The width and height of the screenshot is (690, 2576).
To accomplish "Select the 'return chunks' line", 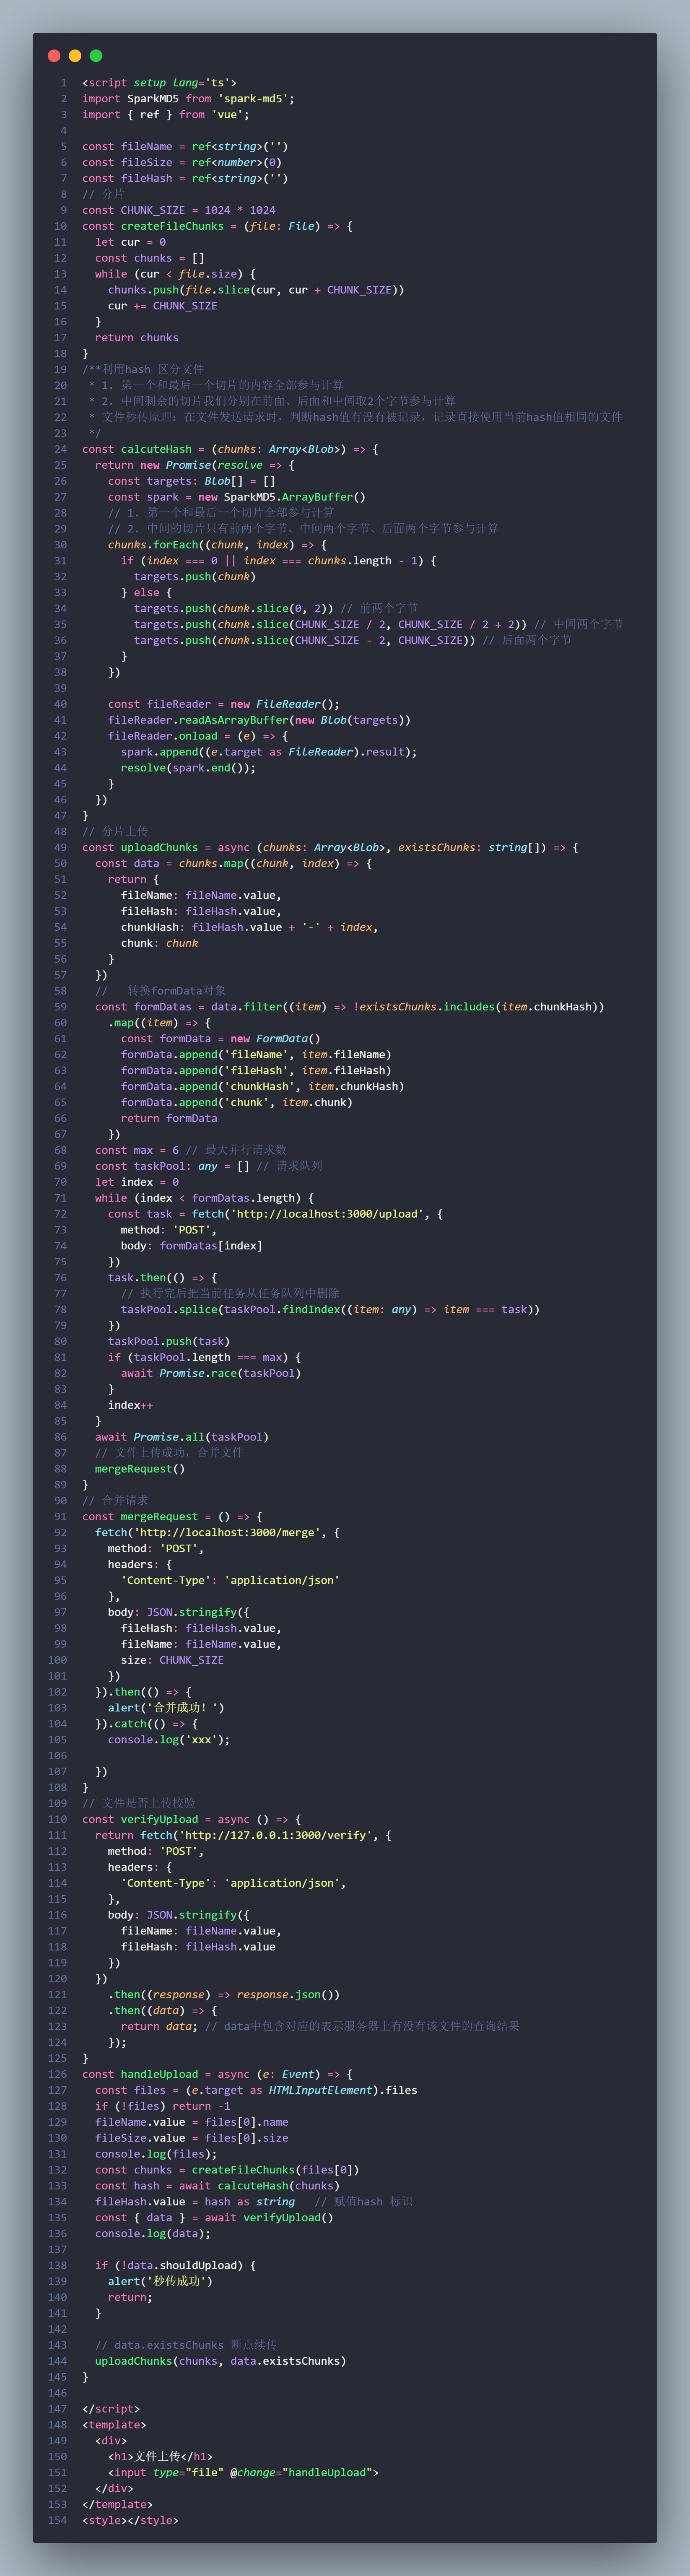I will [x=137, y=338].
